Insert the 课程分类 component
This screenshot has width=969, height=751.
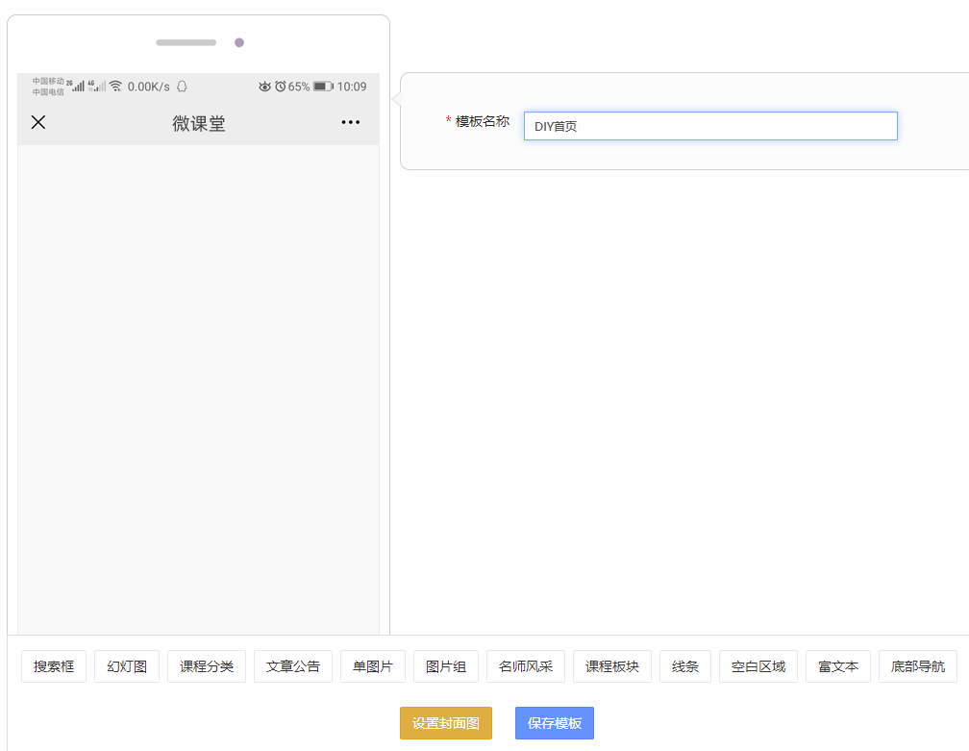point(207,666)
